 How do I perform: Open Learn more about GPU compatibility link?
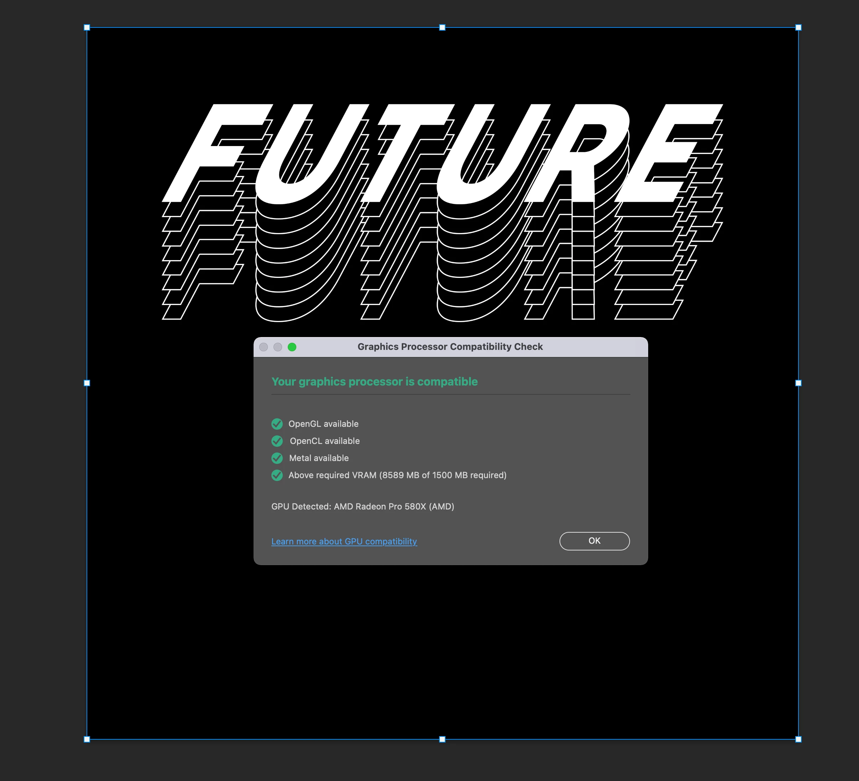tap(344, 542)
